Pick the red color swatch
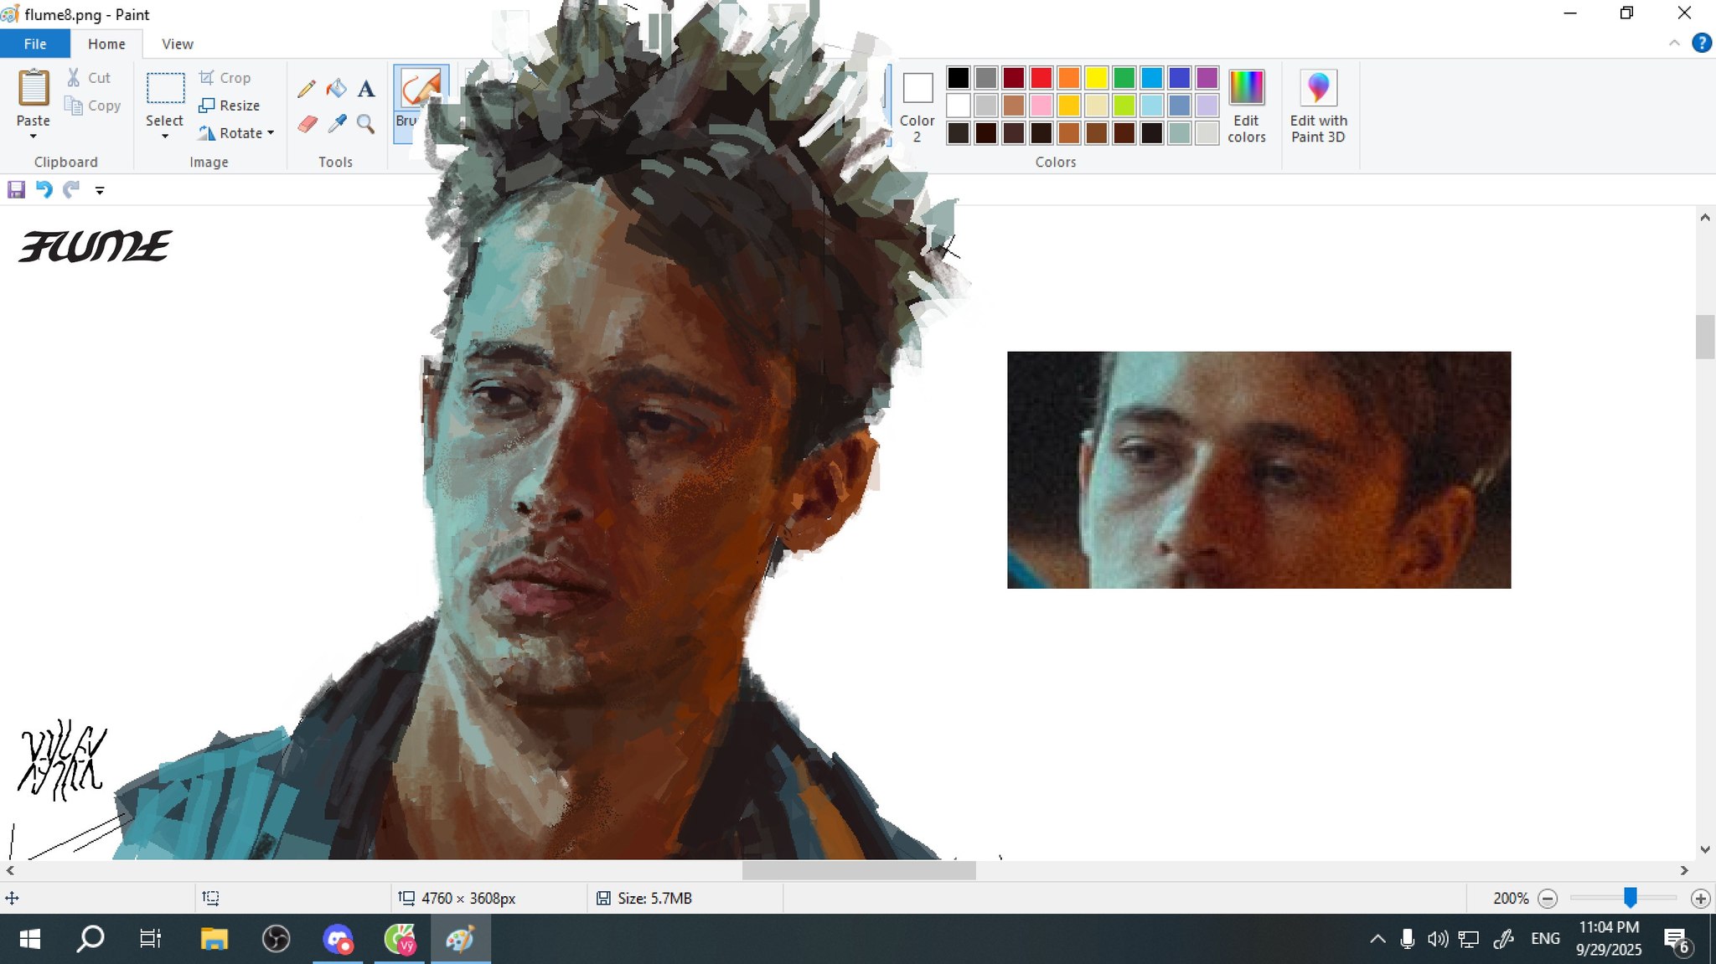The image size is (1716, 964). click(x=1041, y=78)
